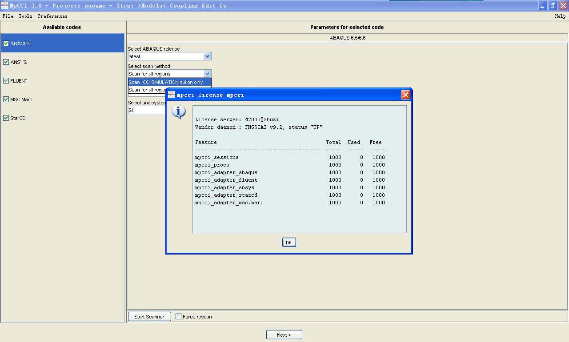Click the 'Free' column header text

coord(376,142)
